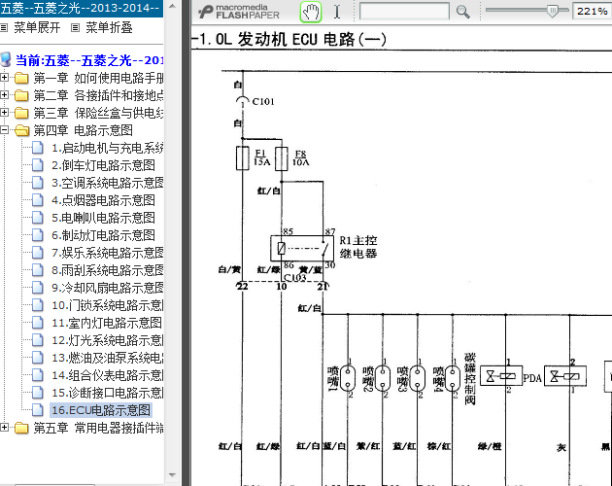Open current manual link 当前:五菱--五菱之光
This screenshot has height=486, width=612.
tap(89, 60)
